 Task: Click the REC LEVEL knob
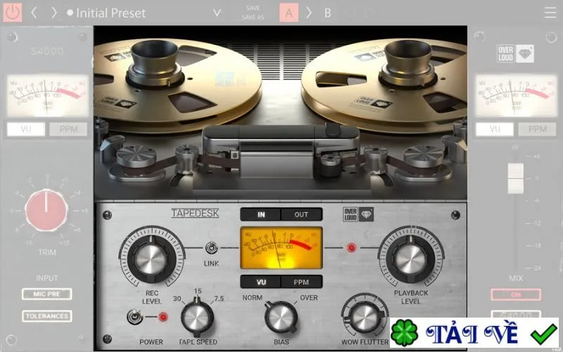(151, 257)
